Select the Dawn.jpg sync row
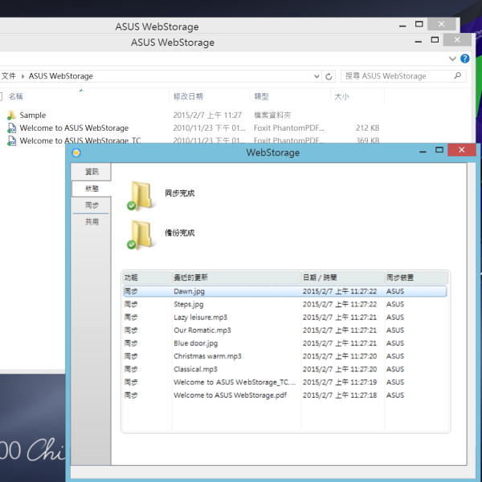 285,291
